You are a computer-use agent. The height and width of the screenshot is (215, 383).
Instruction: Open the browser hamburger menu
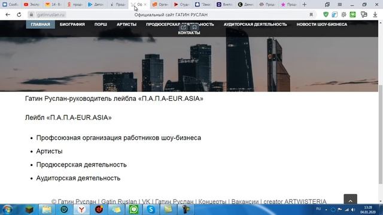pos(339,4)
